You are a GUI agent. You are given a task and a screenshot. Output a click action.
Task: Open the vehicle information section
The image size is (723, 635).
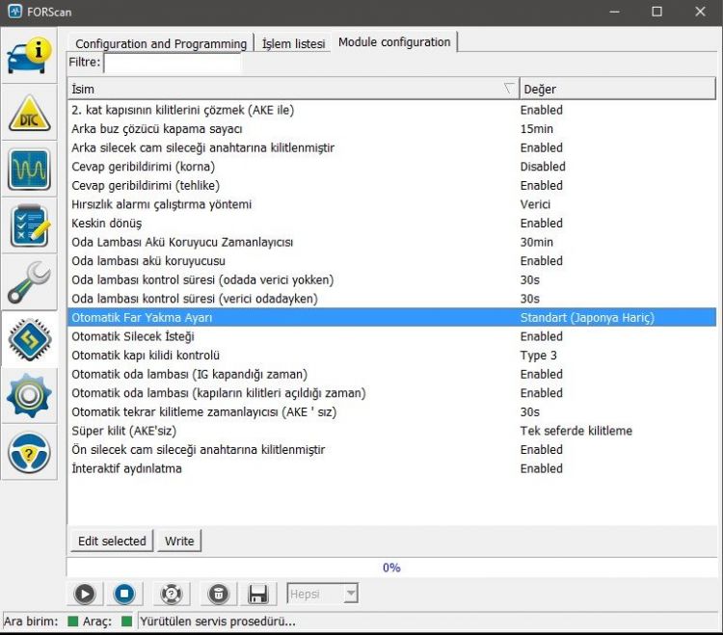pos(29,56)
